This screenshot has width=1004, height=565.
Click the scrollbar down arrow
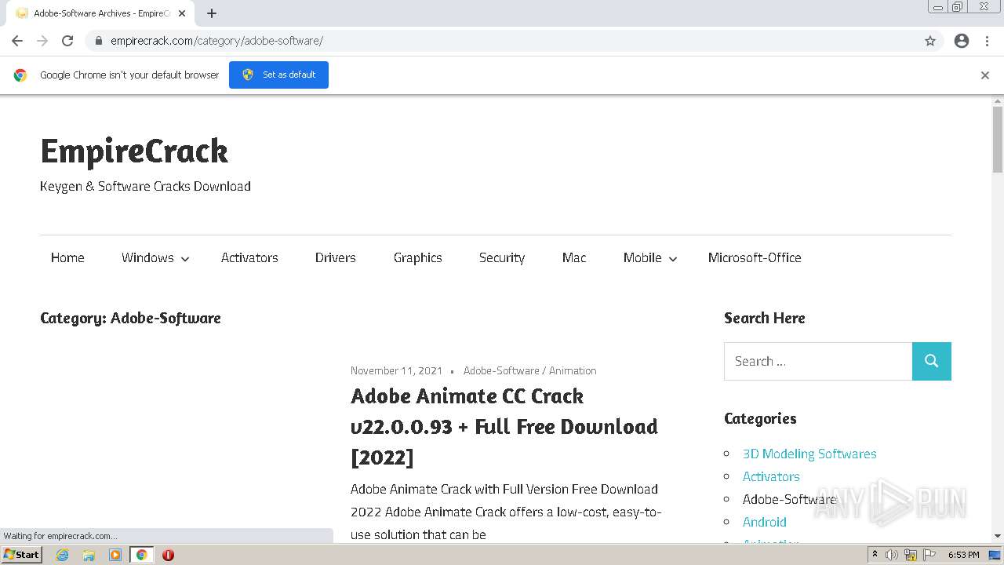coord(998,536)
